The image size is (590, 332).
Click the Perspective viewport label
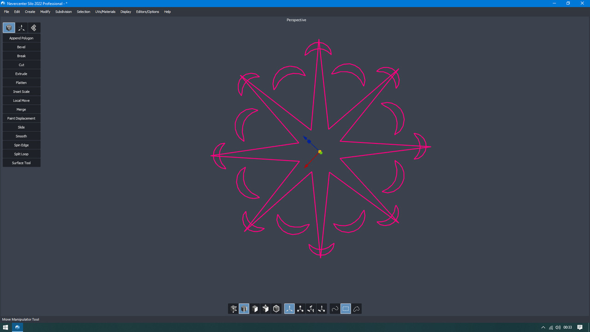(296, 20)
